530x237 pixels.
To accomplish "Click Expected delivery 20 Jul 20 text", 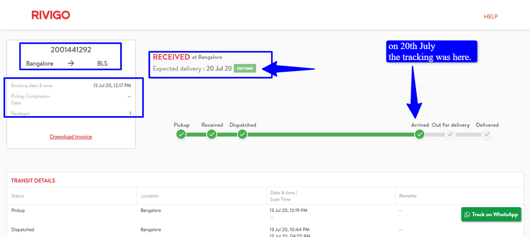I will click(192, 69).
